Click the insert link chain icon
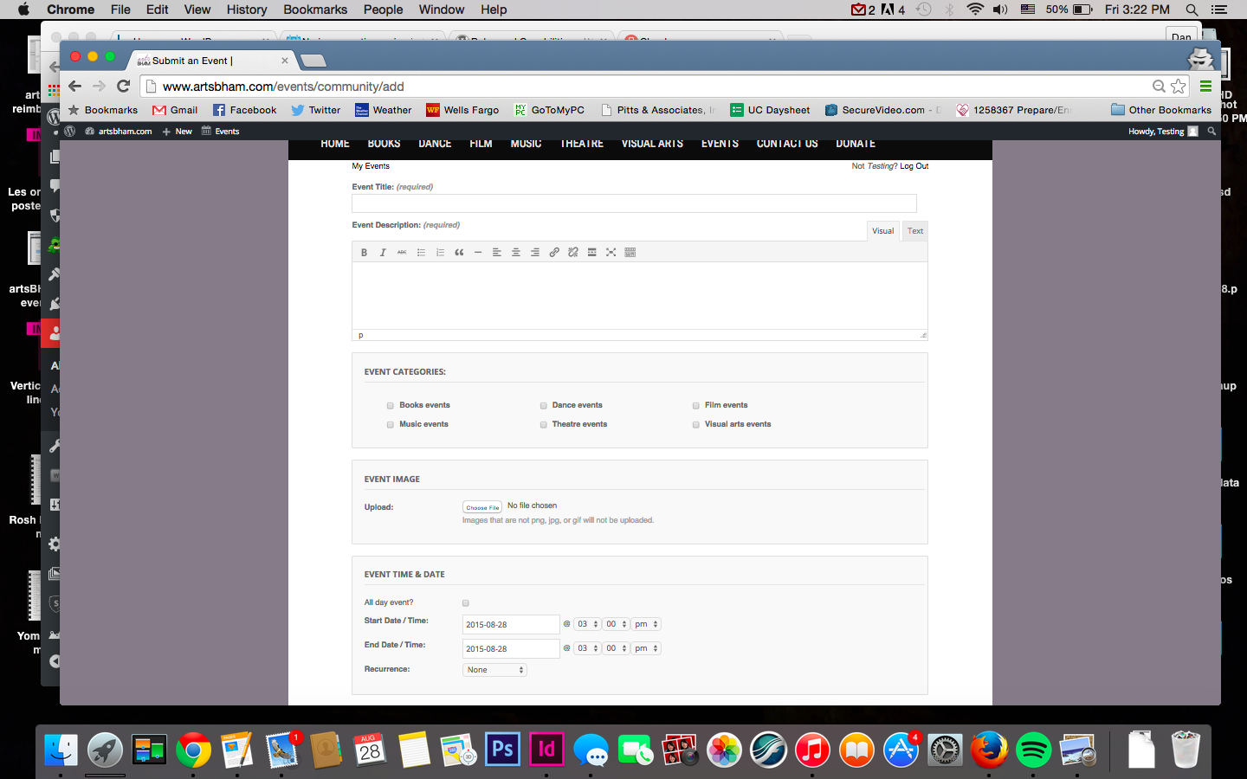 coord(554,253)
